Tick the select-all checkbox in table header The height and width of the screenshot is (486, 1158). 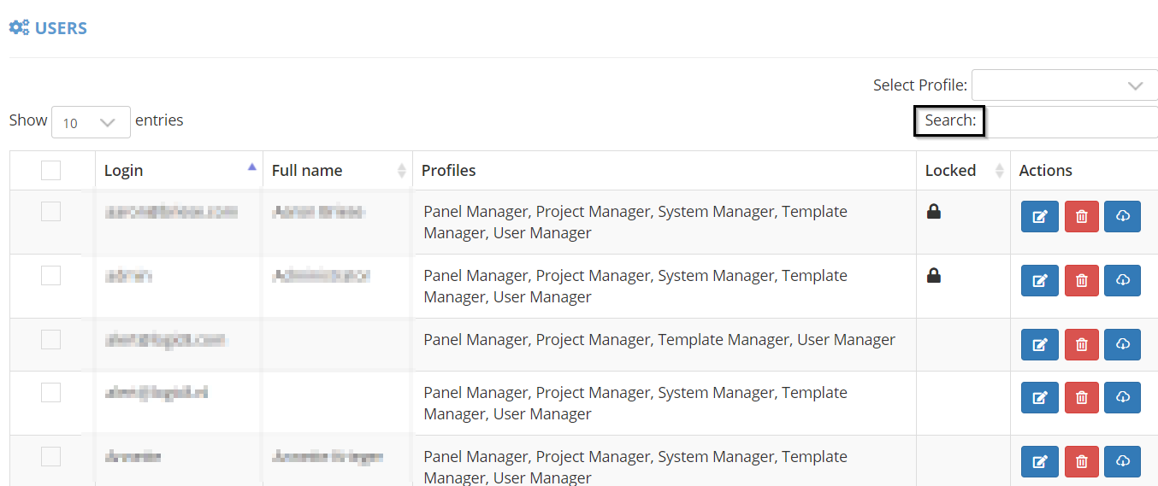tap(51, 171)
